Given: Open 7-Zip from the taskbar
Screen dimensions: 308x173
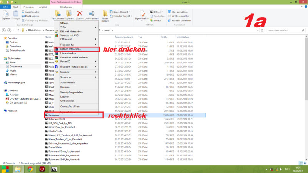Looking at the screenshot, I should click(54, 169).
